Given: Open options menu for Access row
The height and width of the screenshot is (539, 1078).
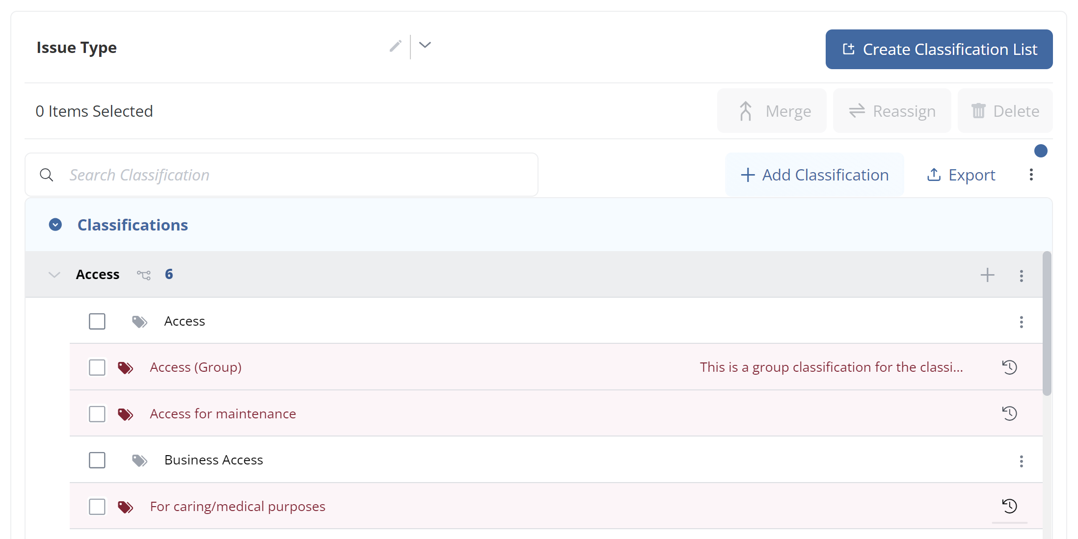Looking at the screenshot, I should click(1022, 322).
